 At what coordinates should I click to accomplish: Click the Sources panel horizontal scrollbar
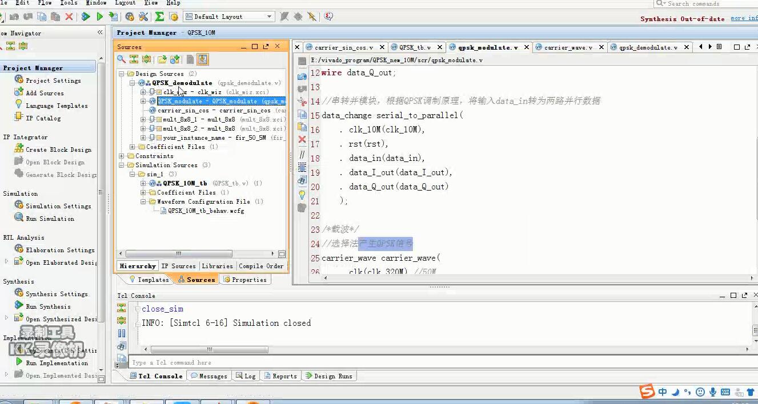(178, 254)
